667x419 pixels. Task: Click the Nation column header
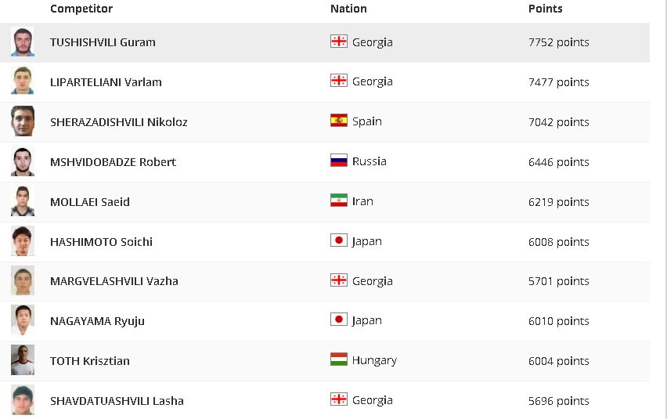coord(348,9)
